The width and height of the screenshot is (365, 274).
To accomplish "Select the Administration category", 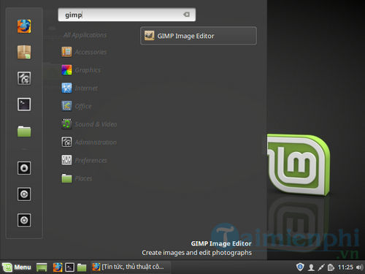I will coord(89,142).
